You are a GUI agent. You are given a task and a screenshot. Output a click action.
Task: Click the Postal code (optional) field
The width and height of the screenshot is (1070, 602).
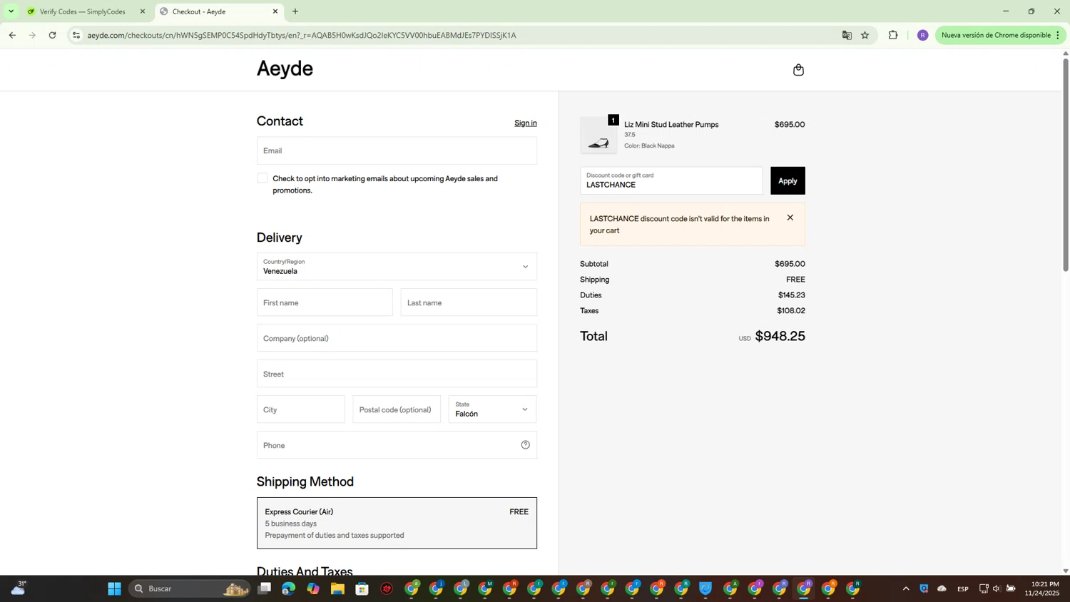[x=397, y=409]
